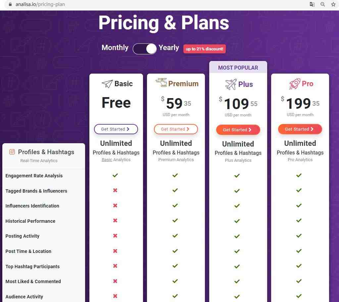Click Get Started on the Premium plan
This screenshot has width=339, height=302.
[176, 129]
